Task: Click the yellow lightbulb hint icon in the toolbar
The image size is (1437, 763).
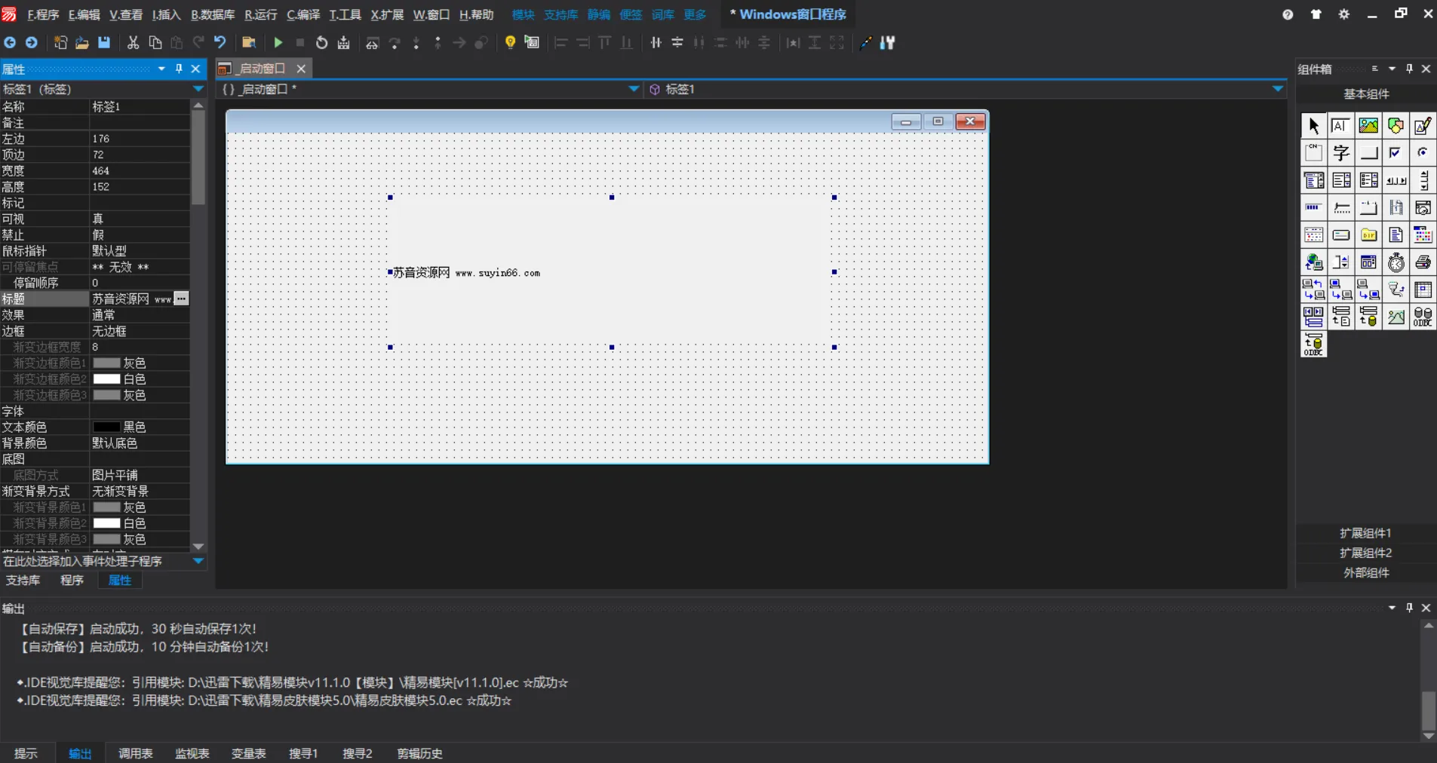Action: pyautogui.click(x=510, y=43)
